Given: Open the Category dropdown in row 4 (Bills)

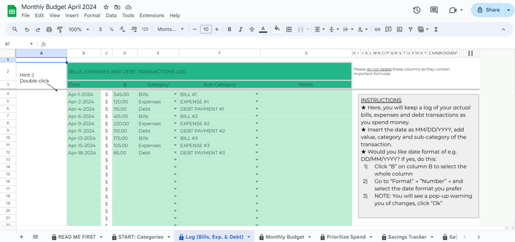Looking at the screenshot, I should (175, 94).
